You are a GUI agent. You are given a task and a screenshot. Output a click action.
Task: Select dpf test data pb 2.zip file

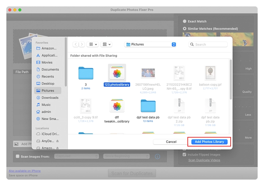pyautogui.click(x=179, y=106)
